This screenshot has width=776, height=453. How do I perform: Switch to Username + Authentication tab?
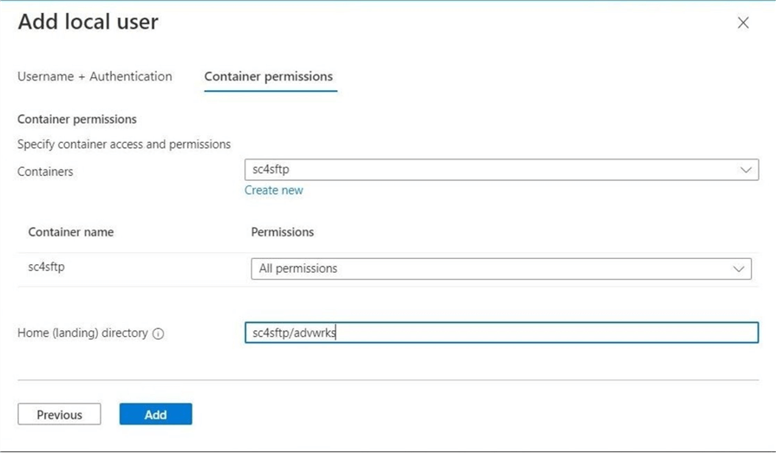click(95, 76)
